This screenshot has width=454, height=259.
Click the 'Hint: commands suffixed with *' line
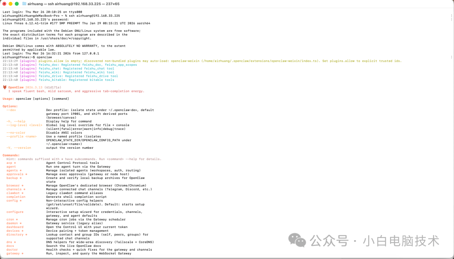pos(84,159)
